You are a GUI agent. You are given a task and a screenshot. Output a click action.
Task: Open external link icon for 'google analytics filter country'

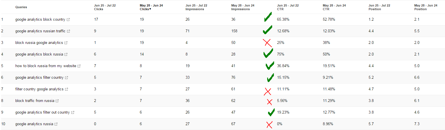(66, 78)
